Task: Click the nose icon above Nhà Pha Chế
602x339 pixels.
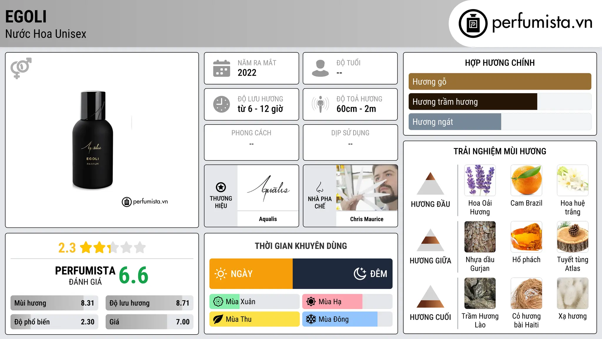Action: [x=320, y=187]
